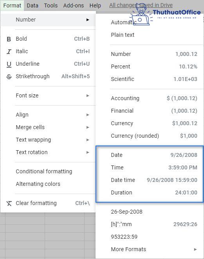Click the Strikethrough S icon
Image resolution: width=204 pixels, height=259 pixels.
click(9, 77)
